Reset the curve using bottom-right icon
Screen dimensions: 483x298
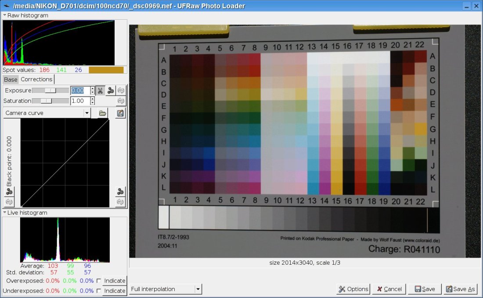(x=120, y=202)
